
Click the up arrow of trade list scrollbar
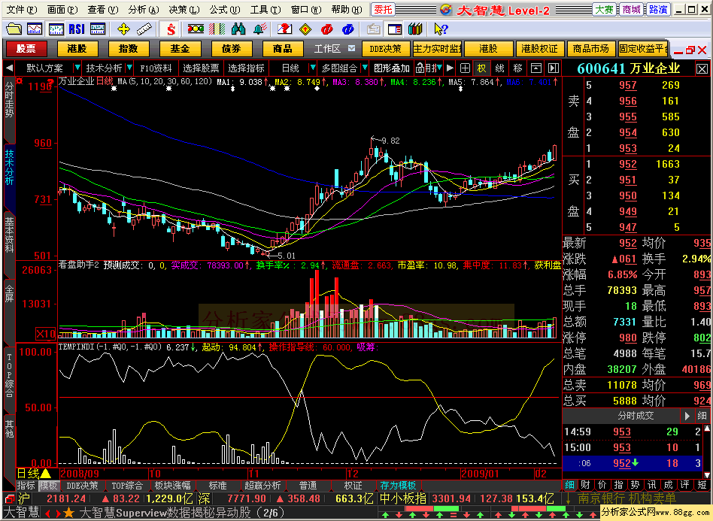coord(707,428)
